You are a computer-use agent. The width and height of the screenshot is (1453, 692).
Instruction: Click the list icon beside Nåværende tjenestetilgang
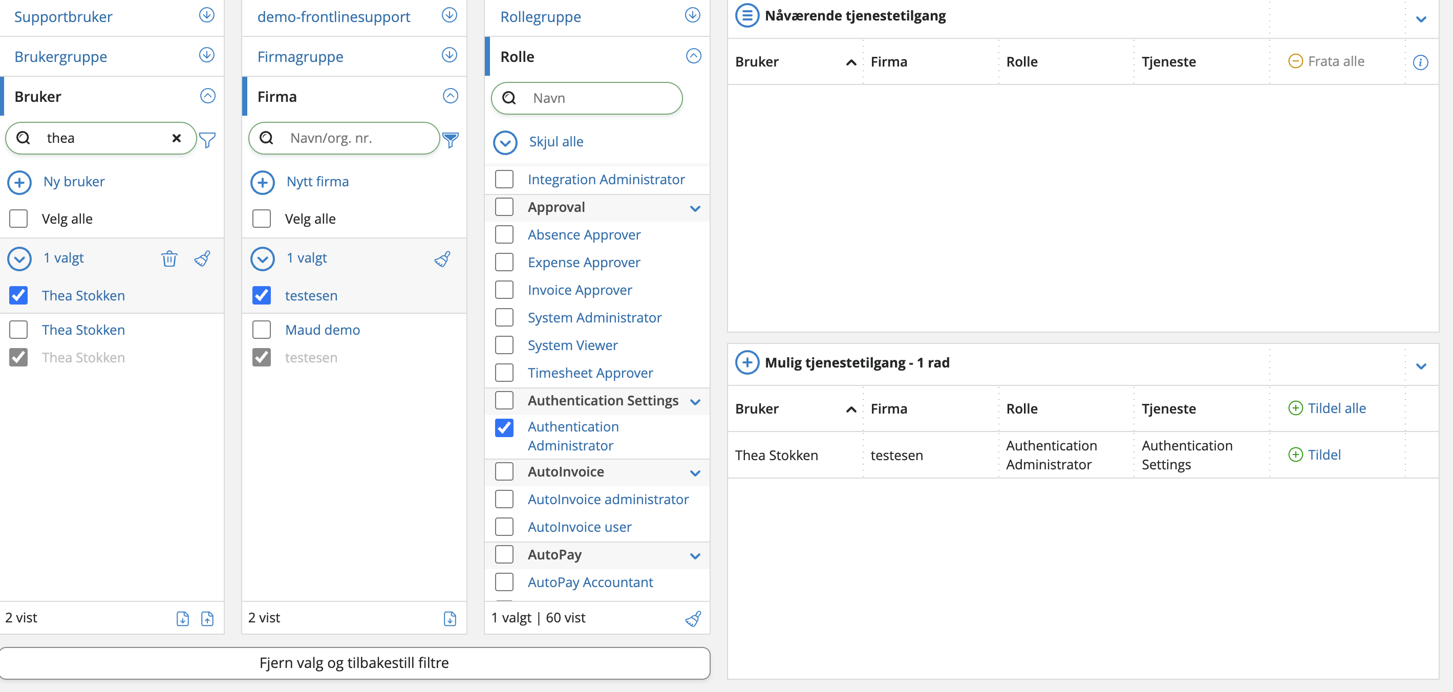pos(747,16)
